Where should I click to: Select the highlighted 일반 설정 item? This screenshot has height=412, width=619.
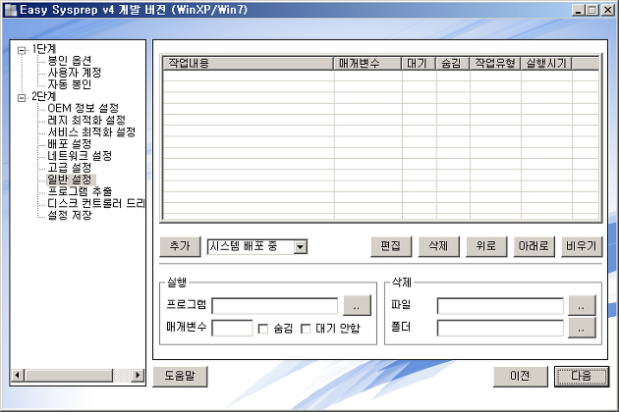(x=71, y=180)
